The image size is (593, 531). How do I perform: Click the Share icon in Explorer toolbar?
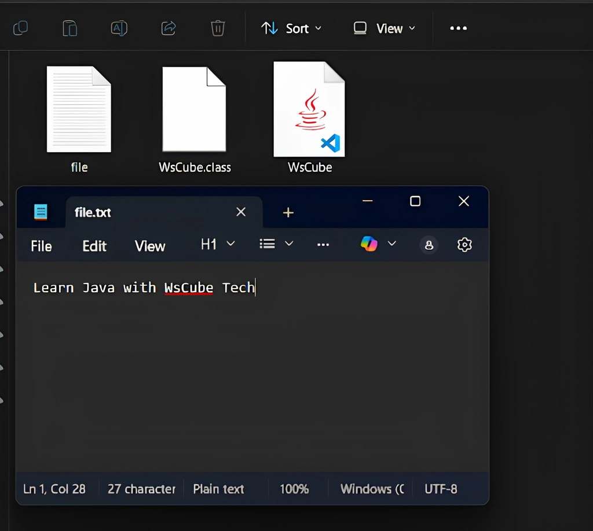[169, 28]
